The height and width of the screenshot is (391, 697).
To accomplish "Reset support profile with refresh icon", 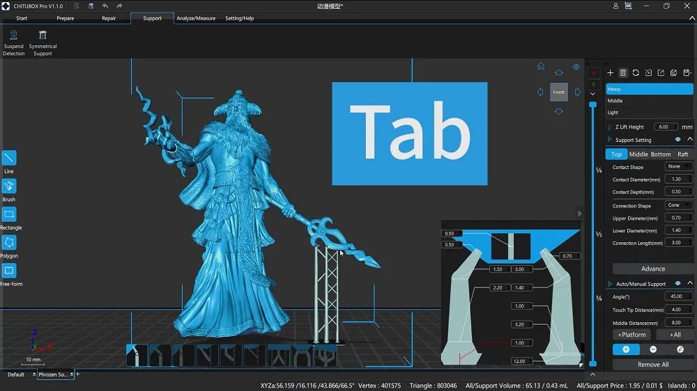I will [636, 73].
